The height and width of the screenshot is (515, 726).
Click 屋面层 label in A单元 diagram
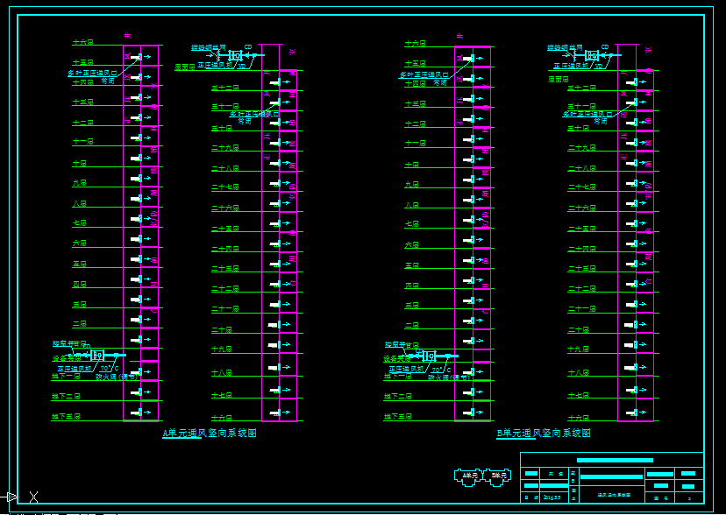[x=185, y=67]
